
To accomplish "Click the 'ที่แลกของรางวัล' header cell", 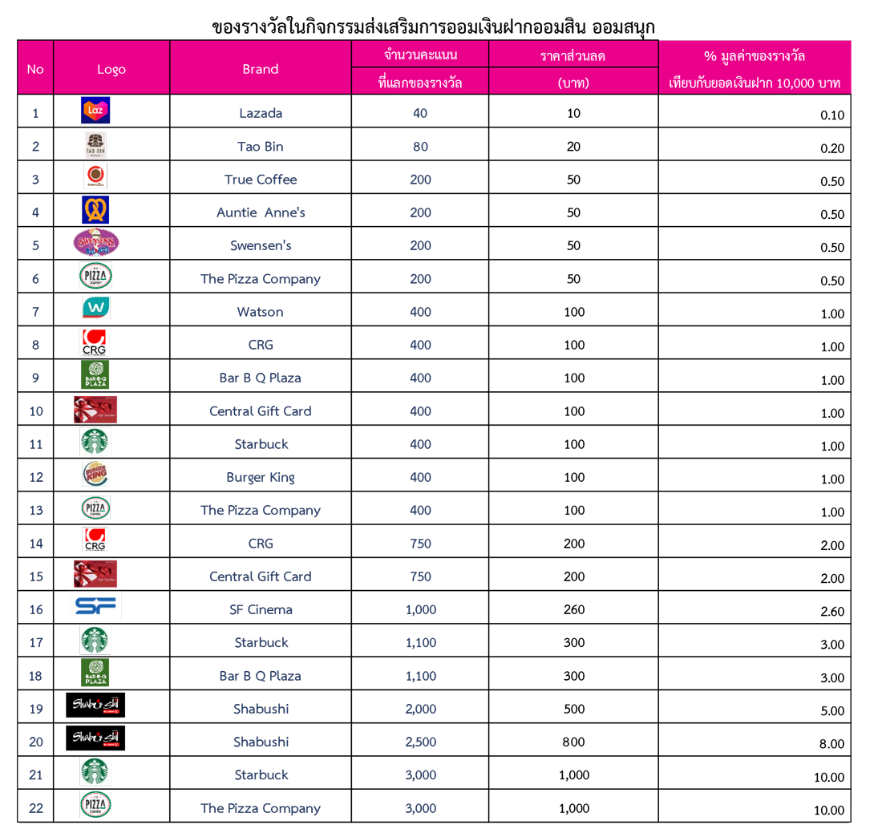I will coord(420,83).
